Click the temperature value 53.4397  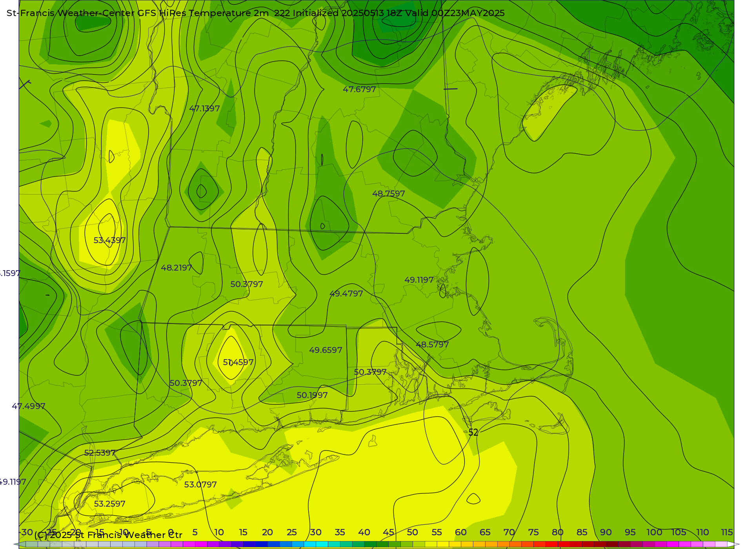point(109,240)
